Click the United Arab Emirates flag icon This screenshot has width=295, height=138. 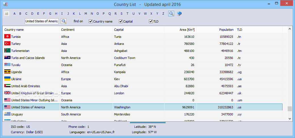[7, 86]
